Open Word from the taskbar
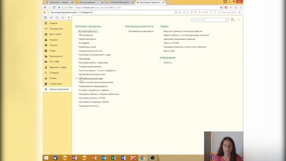The image size is (286, 161). [123, 158]
